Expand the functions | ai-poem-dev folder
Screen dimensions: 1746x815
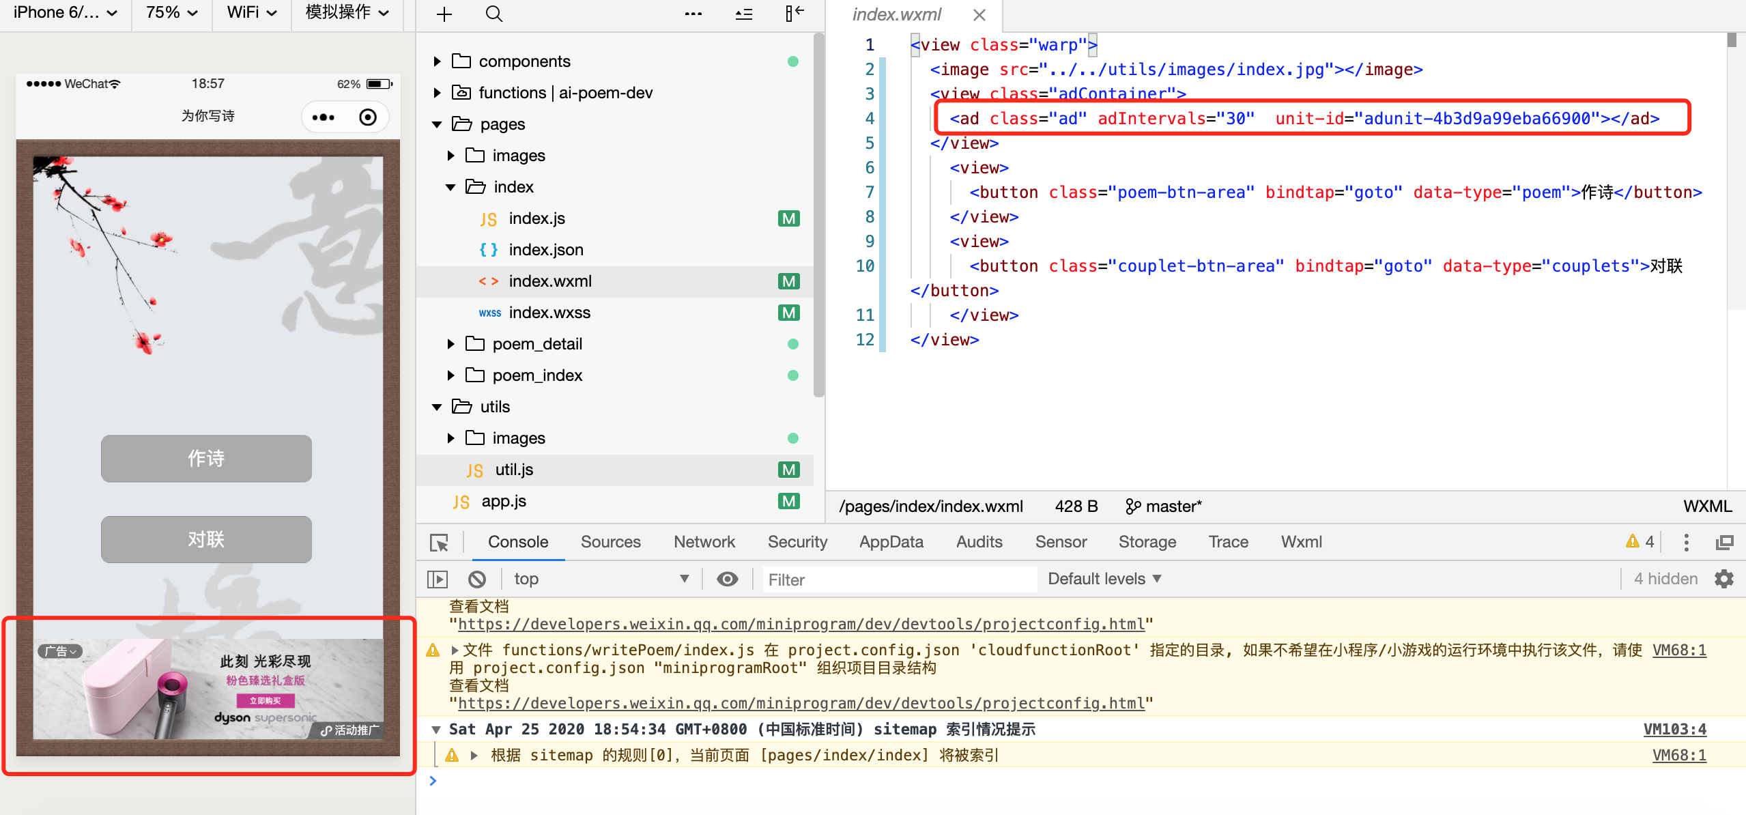tap(437, 93)
